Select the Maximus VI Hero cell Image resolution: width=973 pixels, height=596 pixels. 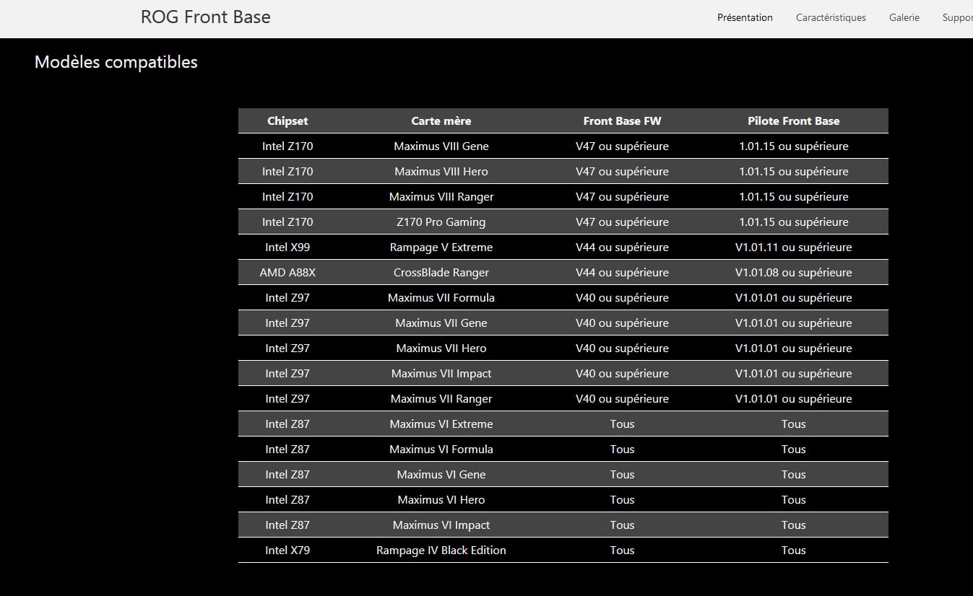pos(441,500)
